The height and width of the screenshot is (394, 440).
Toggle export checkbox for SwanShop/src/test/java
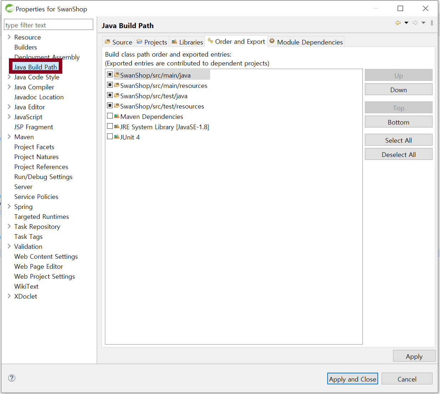point(110,95)
